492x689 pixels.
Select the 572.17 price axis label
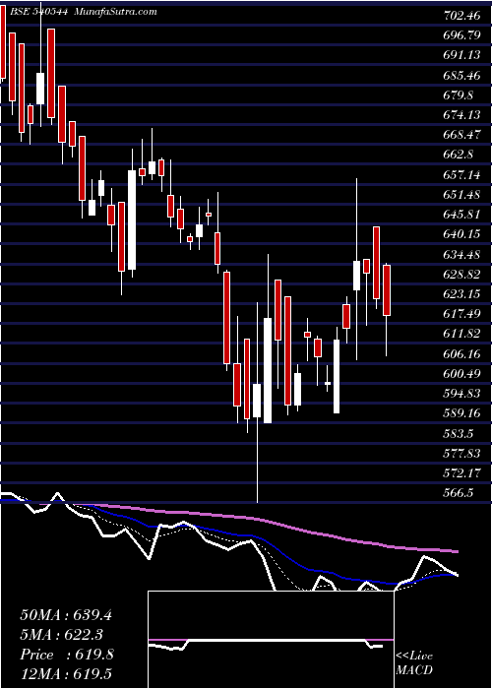[x=461, y=472]
